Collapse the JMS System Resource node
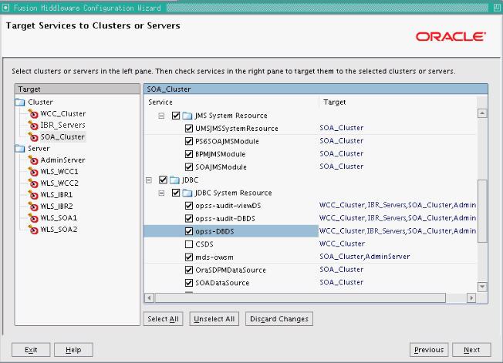503x363 pixels. point(162,116)
